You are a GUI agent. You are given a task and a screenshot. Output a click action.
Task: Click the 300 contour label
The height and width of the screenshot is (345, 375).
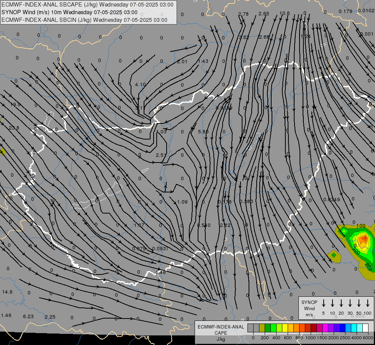(356, 251)
